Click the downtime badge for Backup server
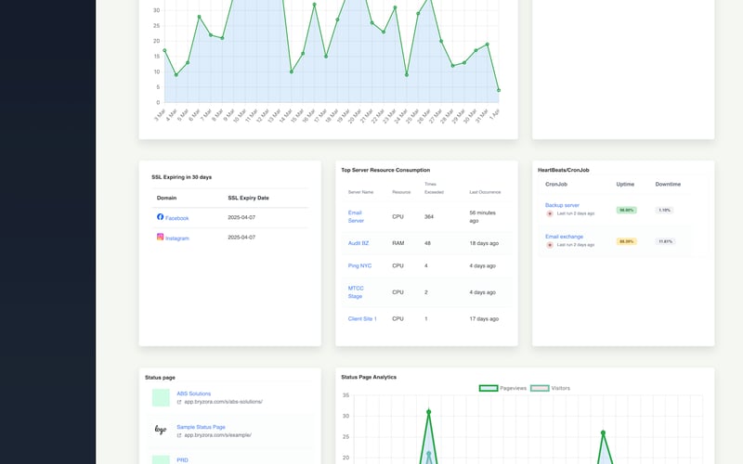The image size is (743, 464). (x=664, y=210)
